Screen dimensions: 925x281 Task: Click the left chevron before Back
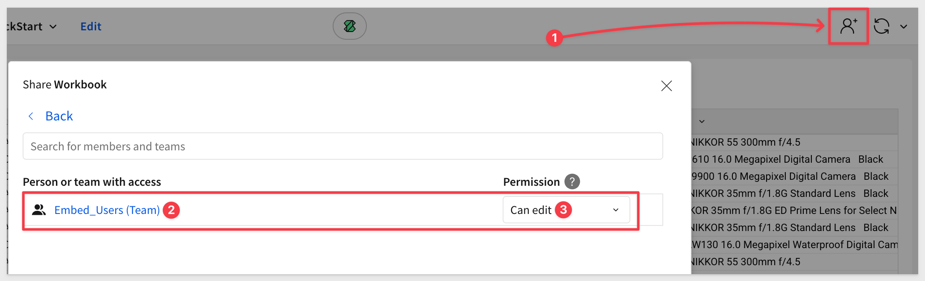click(x=31, y=116)
